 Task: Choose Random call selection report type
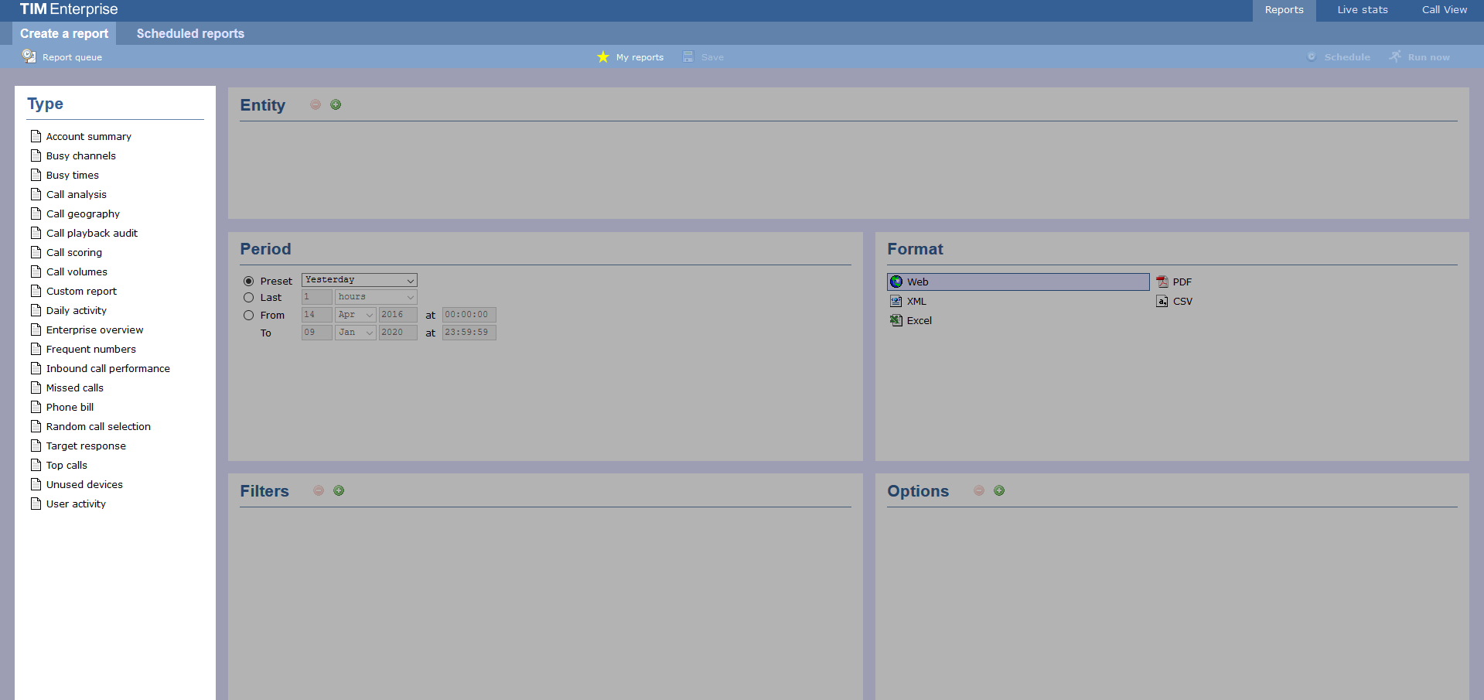[98, 426]
